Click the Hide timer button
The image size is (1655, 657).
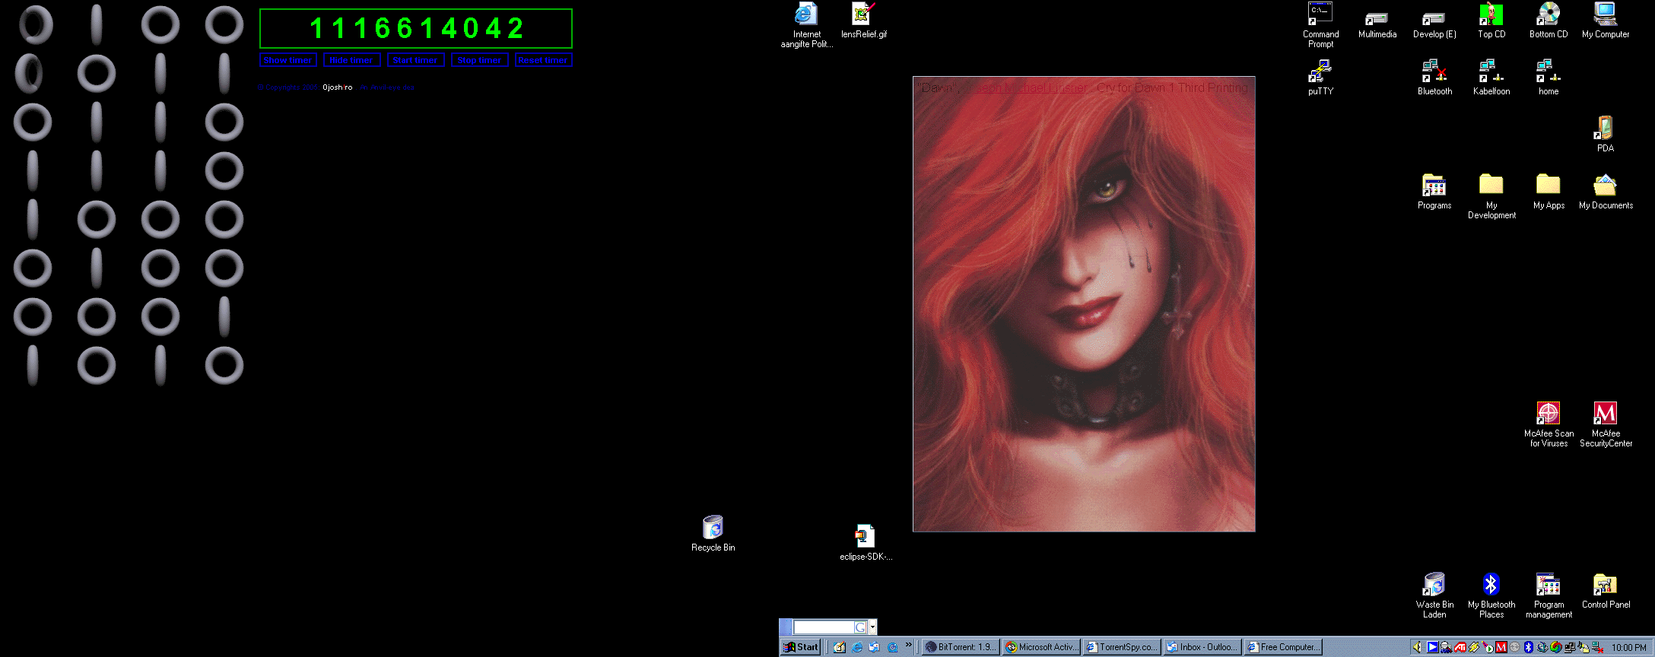pos(351,60)
